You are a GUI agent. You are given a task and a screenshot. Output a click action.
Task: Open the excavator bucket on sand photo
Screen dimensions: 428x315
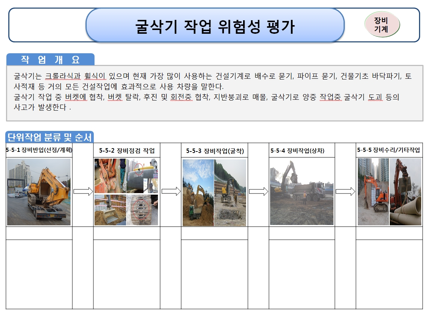110,210
